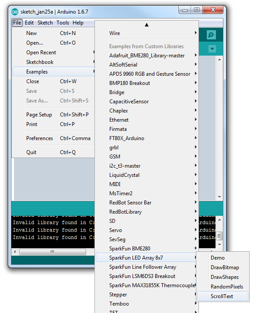
Task: Open the Demo example sketch
Action: [x=223, y=258]
